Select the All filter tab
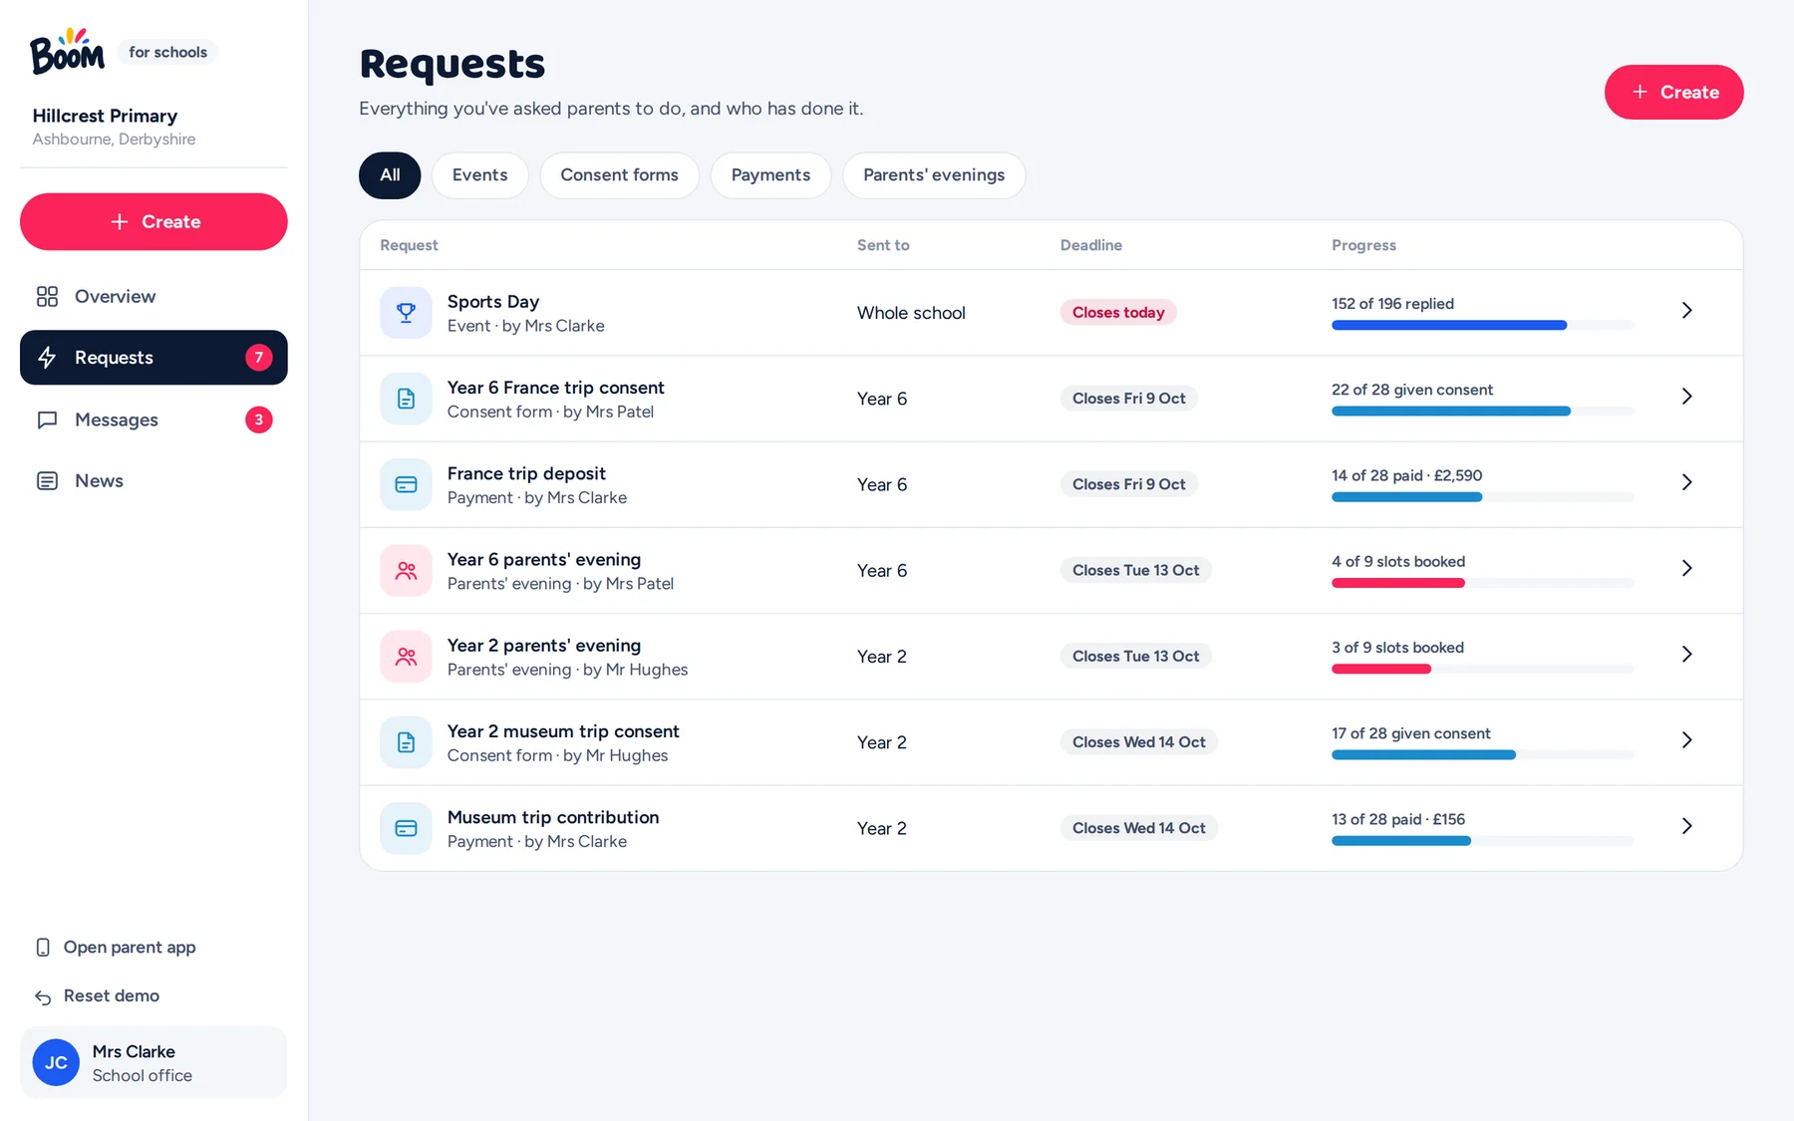Viewport: 1794px width, 1121px height. [390, 175]
